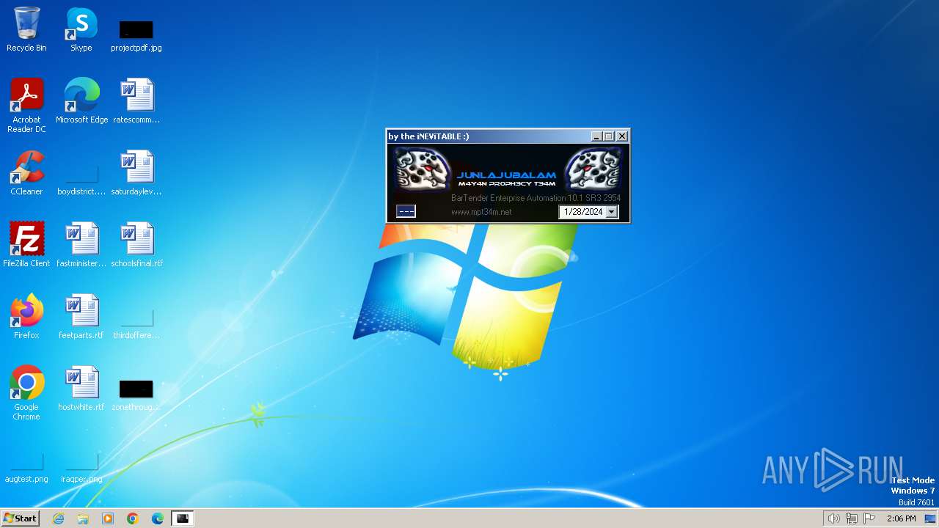Open the Action Center flag icon
Image resolution: width=939 pixels, height=528 pixels.
coord(869,518)
